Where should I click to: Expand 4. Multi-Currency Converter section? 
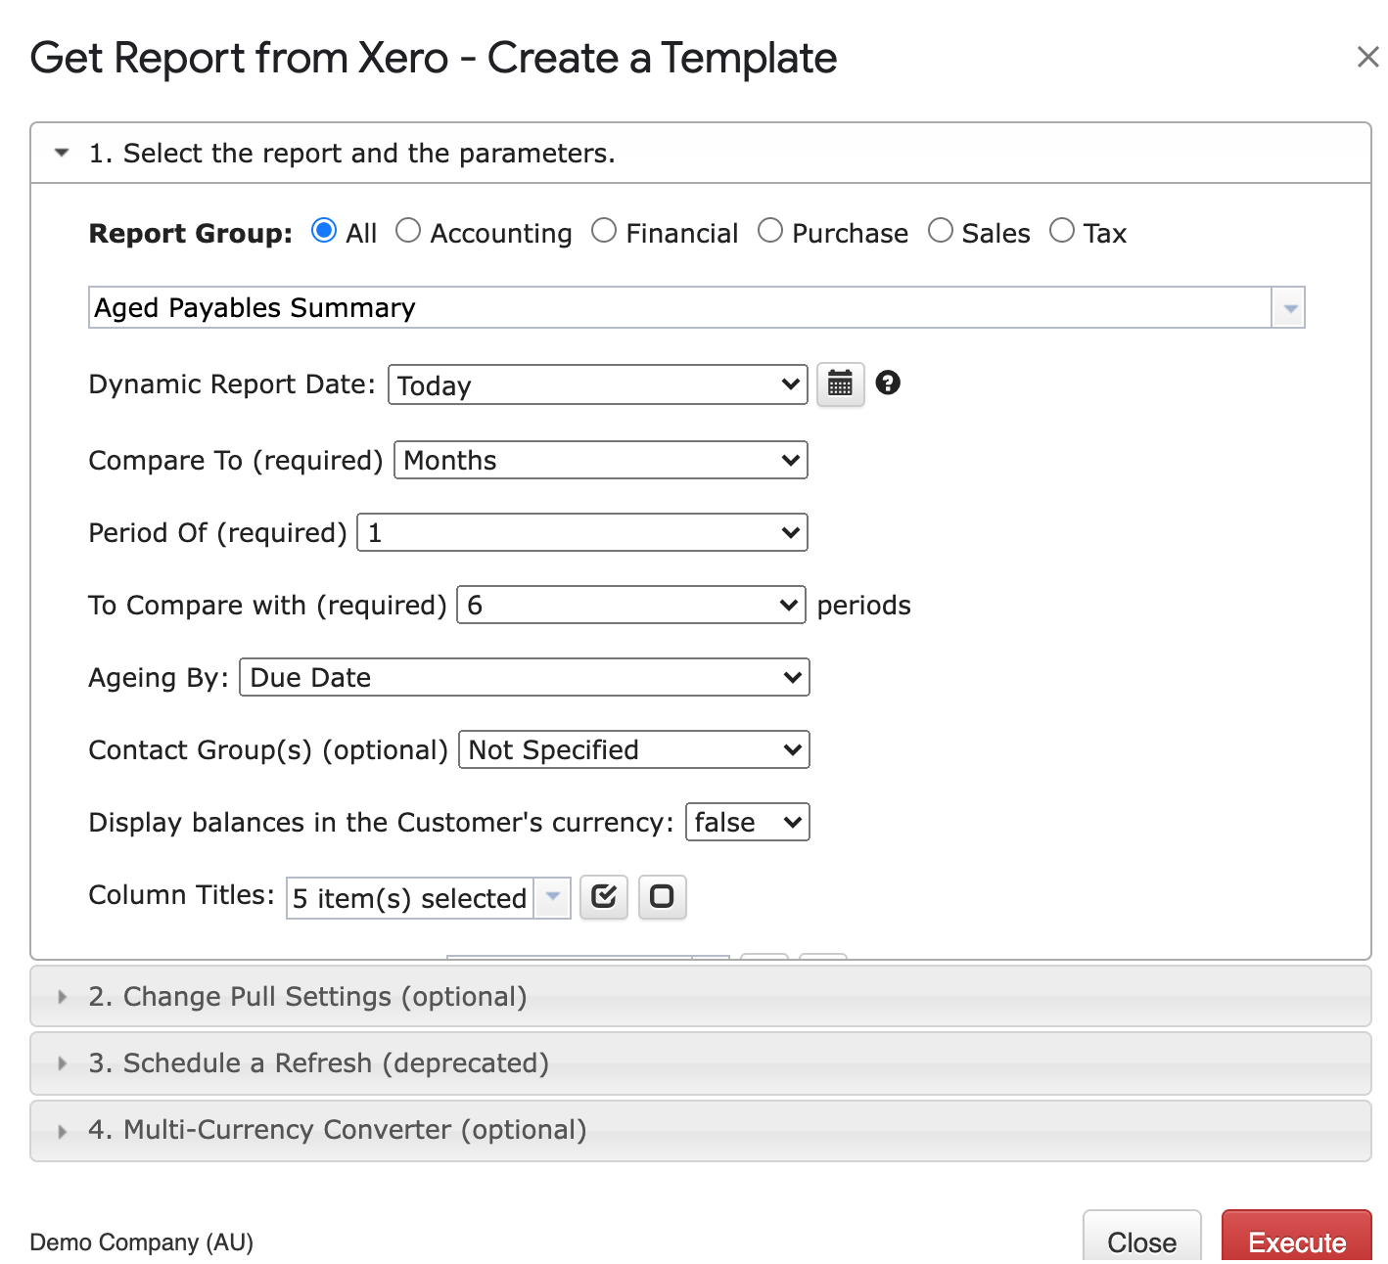[701, 1130]
